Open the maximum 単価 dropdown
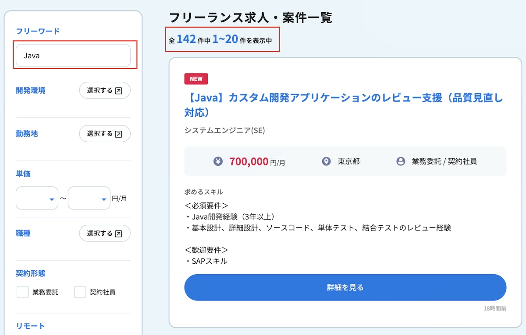 coord(89,198)
